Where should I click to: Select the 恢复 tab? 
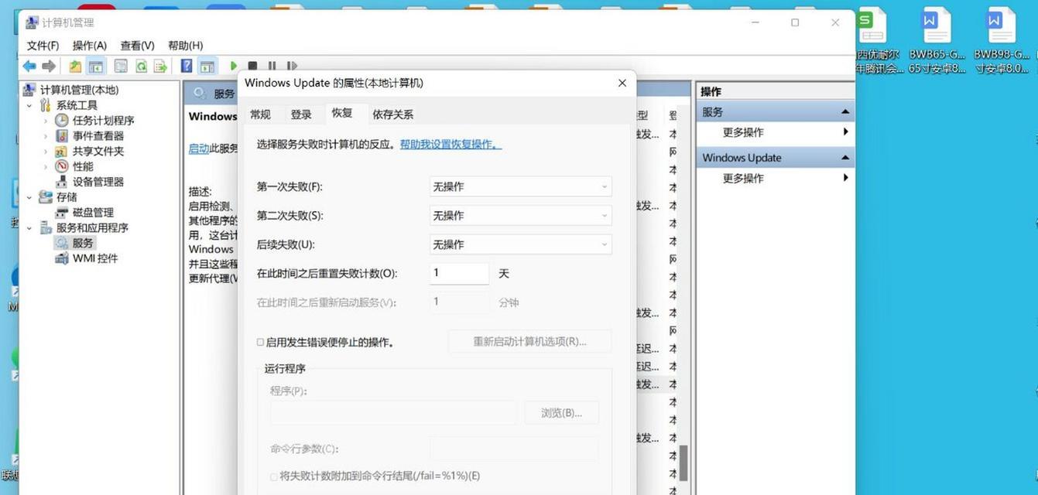(x=342, y=113)
